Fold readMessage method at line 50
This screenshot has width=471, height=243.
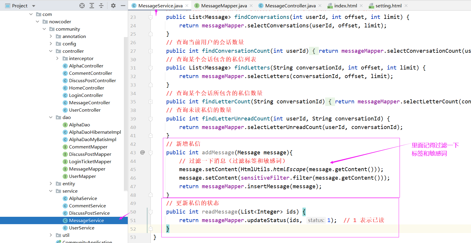pos(151,212)
